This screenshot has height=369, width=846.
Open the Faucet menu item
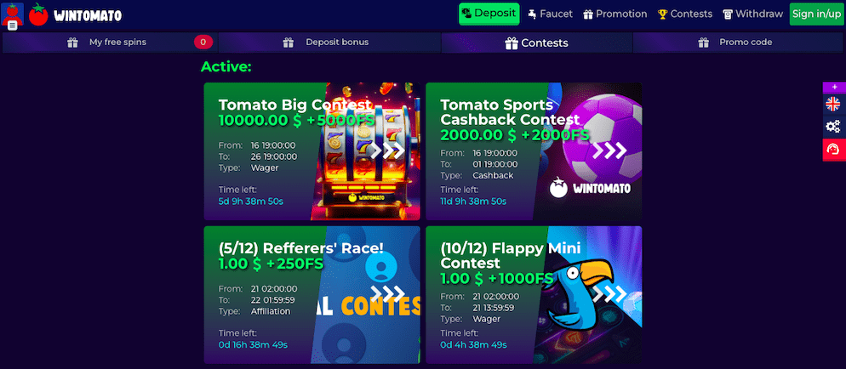coord(550,14)
